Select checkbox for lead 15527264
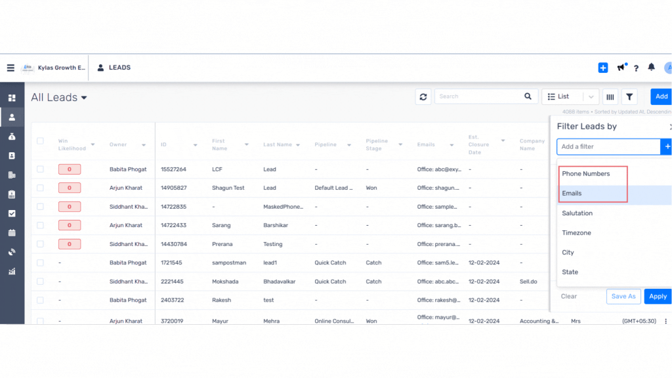672x378 pixels. click(40, 169)
